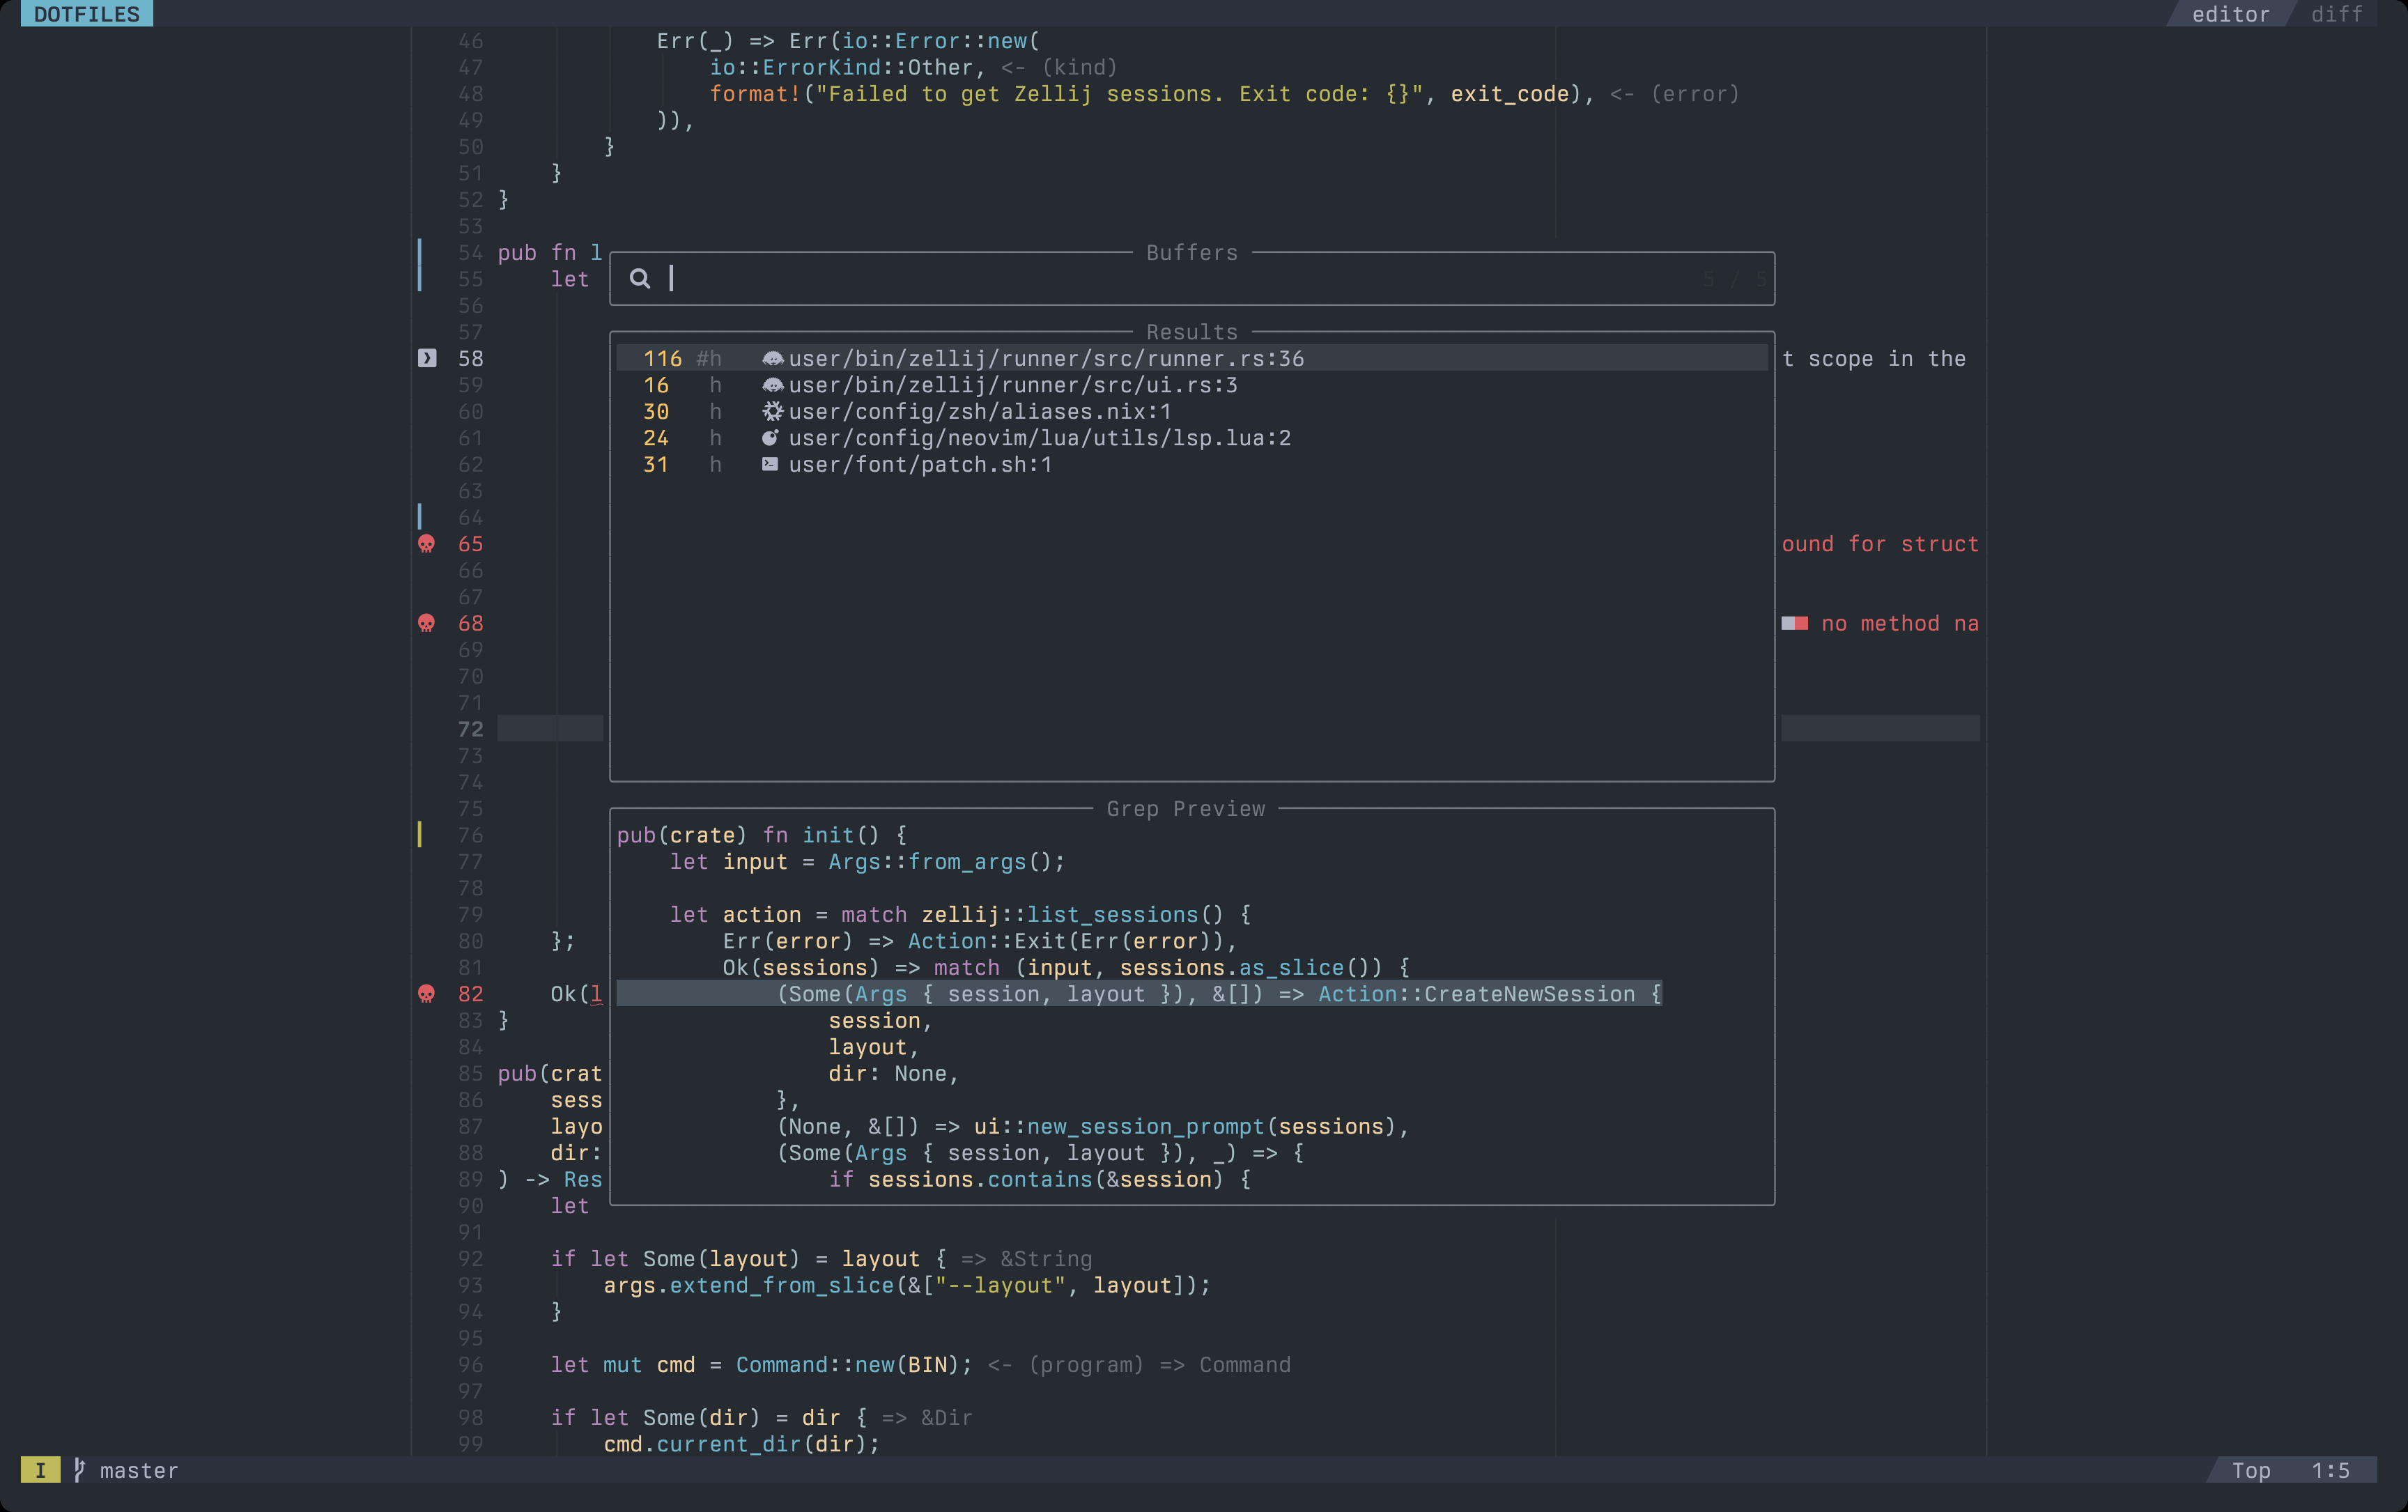Expand the code fold arrow at line 58
The height and width of the screenshot is (1512, 2408).
point(428,357)
